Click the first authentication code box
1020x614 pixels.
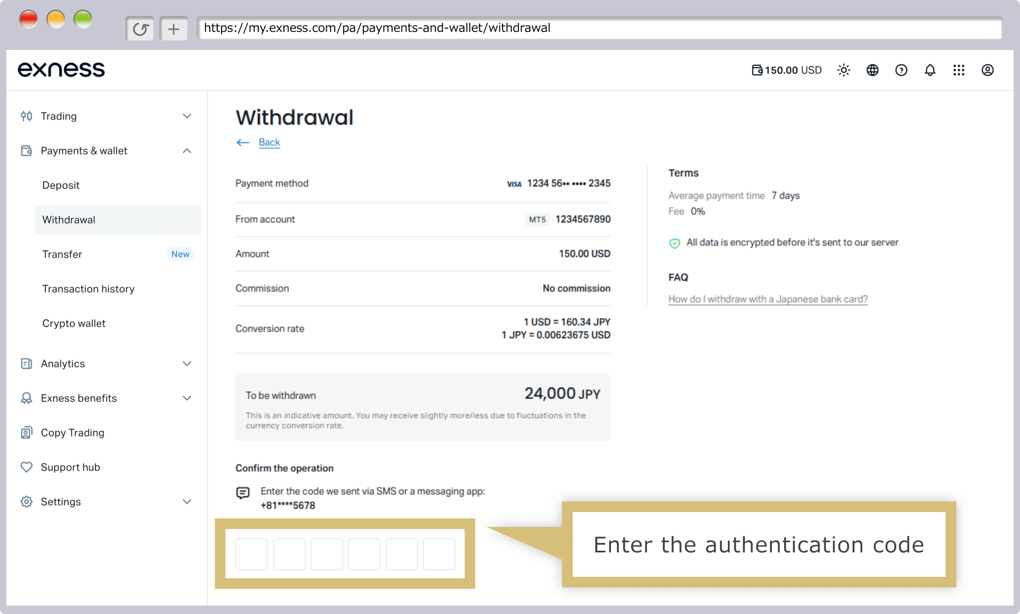coord(251,554)
